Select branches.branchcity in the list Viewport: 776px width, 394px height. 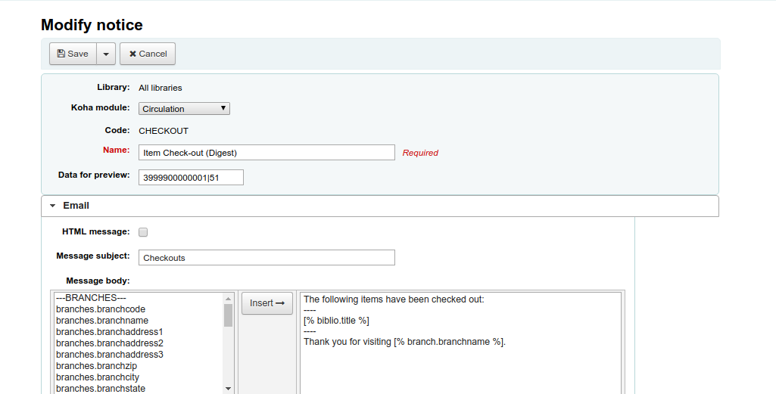pos(98,377)
